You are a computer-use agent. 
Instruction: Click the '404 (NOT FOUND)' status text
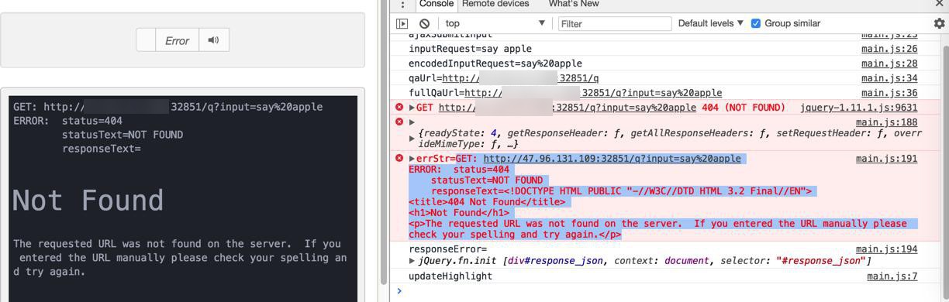click(743, 108)
